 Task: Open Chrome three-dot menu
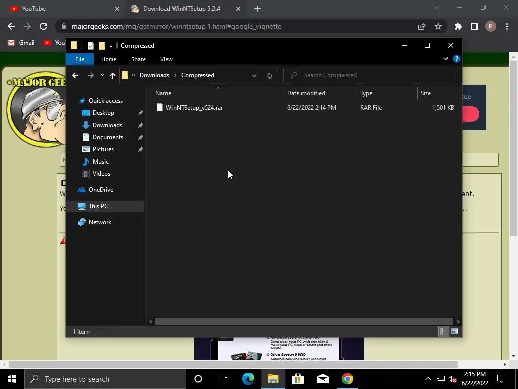tap(507, 26)
